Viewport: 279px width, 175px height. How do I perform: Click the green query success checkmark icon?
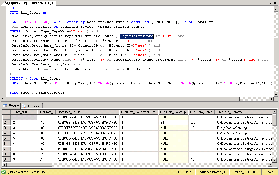pos(3,172)
